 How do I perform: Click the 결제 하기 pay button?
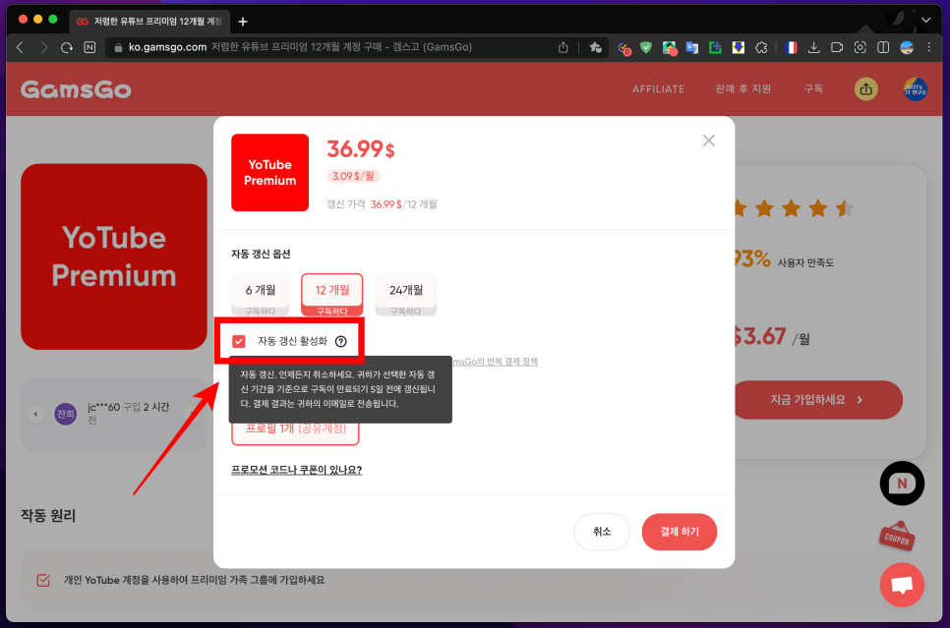click(x=680, y=532)
